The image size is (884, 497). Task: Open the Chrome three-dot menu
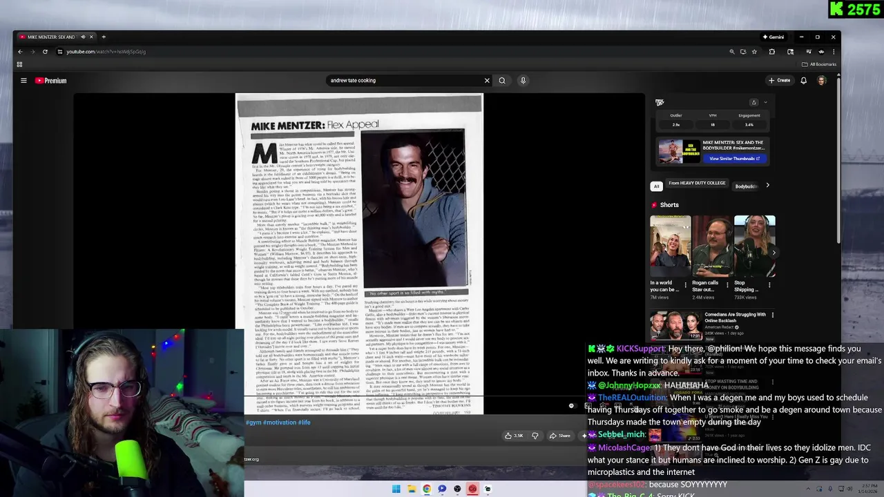(x=834, y=52)
